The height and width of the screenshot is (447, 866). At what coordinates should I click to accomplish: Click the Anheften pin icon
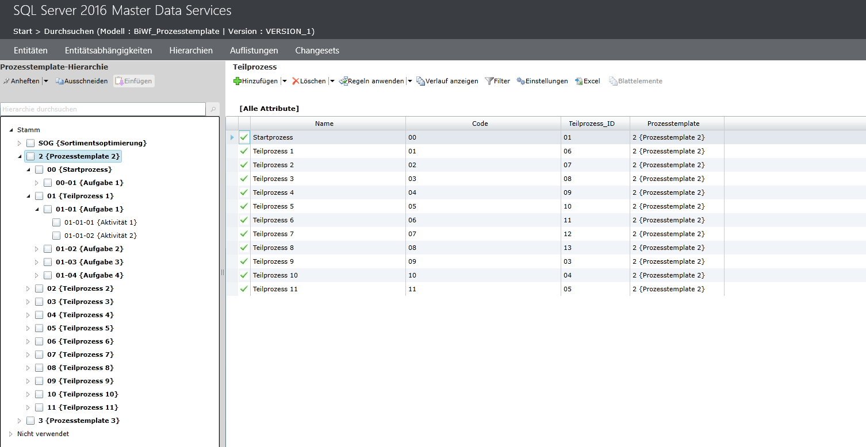[x=6, y=81]
